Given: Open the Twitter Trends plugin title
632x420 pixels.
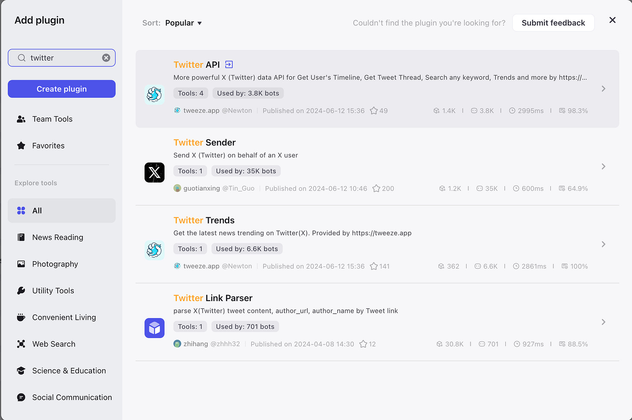Looking at the screenshot, I should [204, 220].
